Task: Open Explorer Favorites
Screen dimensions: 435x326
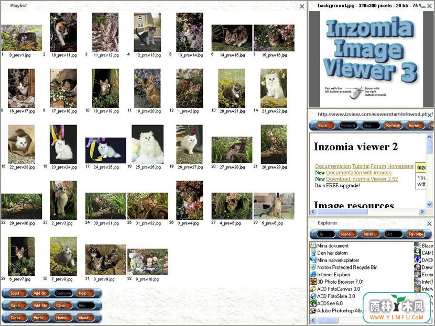Action: [x=416, y=234]
